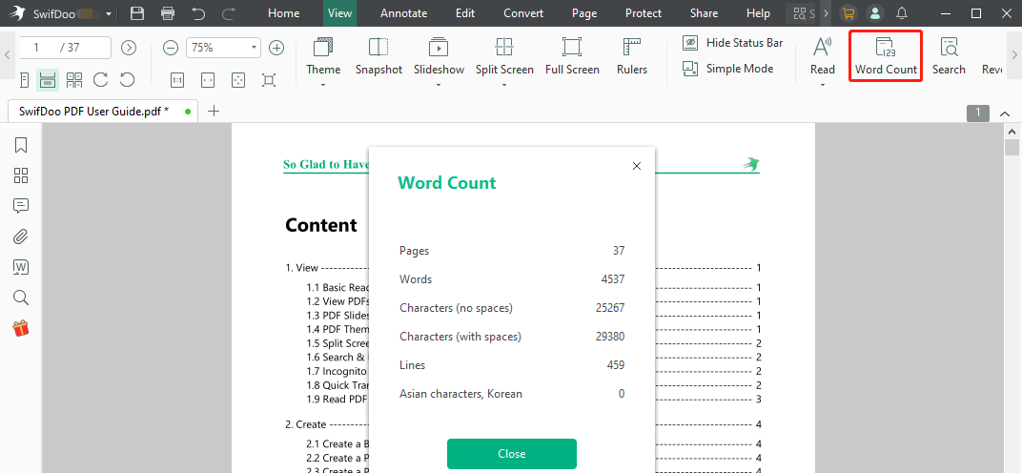Toggle the multi-page thumbnail view icon
The height and width of the screenshot is (473, 1022).
(74, 79)
